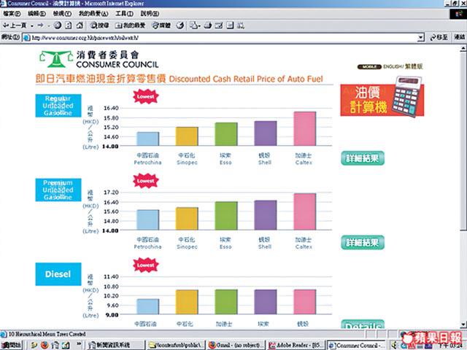Click the blue Petrochina bar in Regular chart
This screenshot has width=467, height=350.
click(148, 139)
